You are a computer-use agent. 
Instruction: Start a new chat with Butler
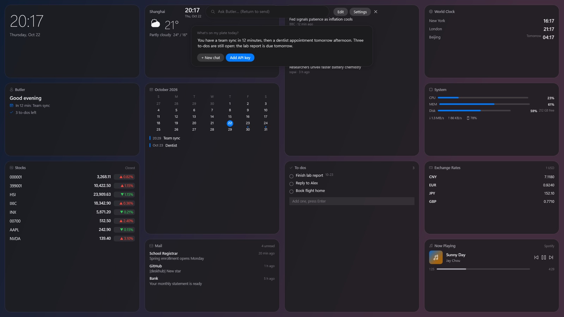(x=210, y=58)
